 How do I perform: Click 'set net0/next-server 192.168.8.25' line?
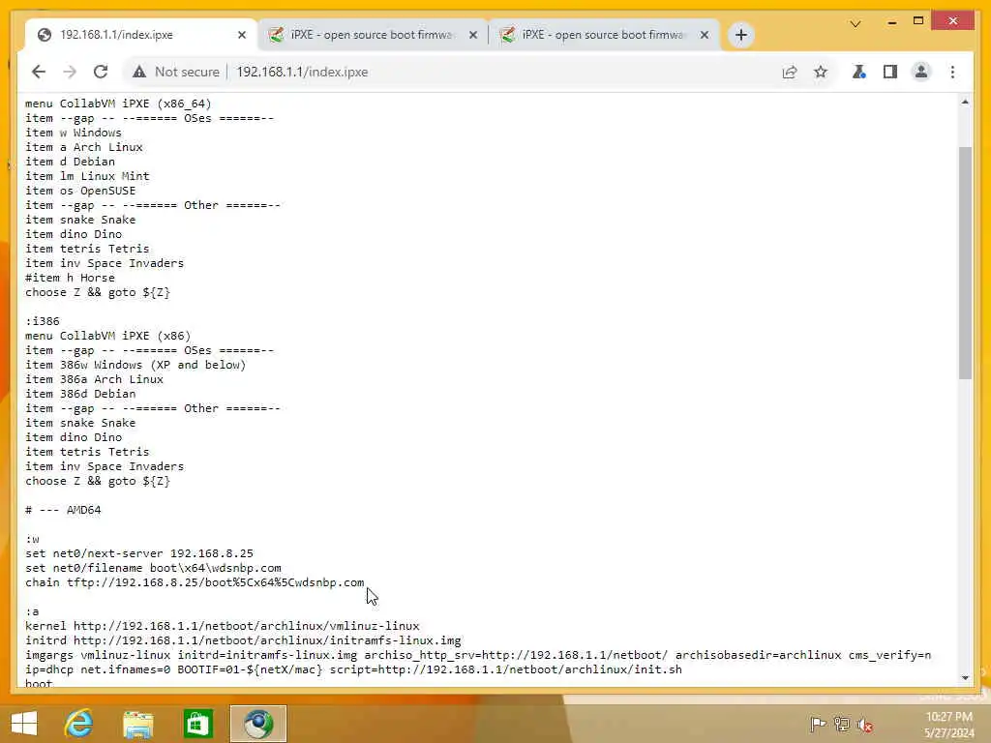point(139,553)
